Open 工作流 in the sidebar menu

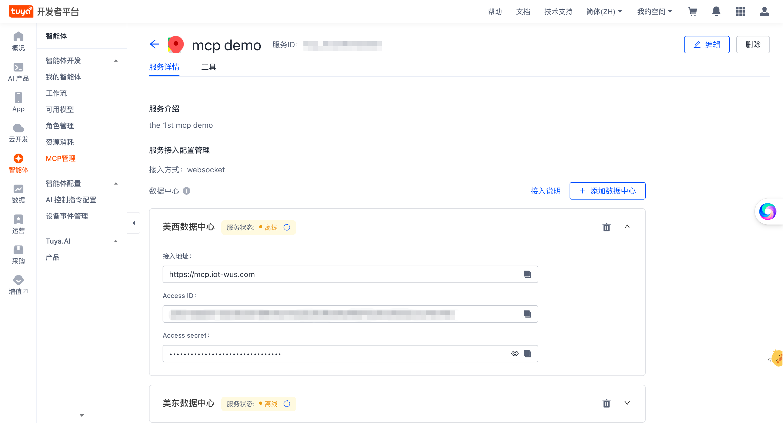[56, 93]
